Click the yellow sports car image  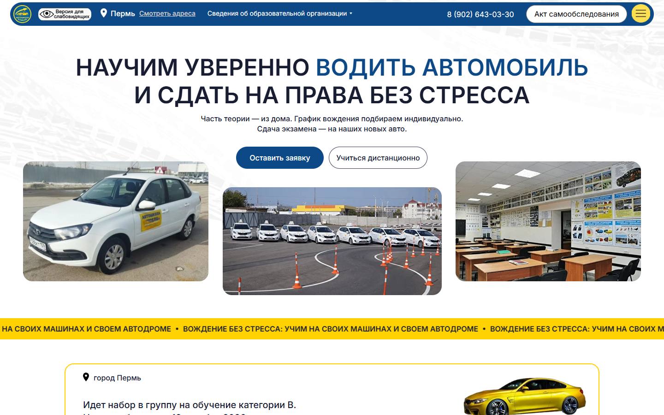(x=524, y=397)
